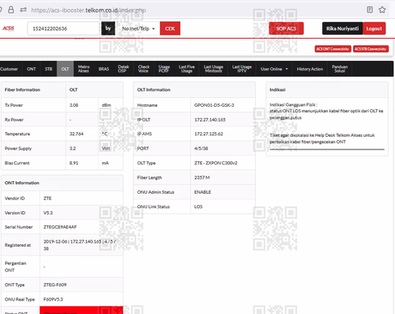This screenshot has height=314, width=395.
Task: Click Temperature value 32.764
Action: [77, 134]
